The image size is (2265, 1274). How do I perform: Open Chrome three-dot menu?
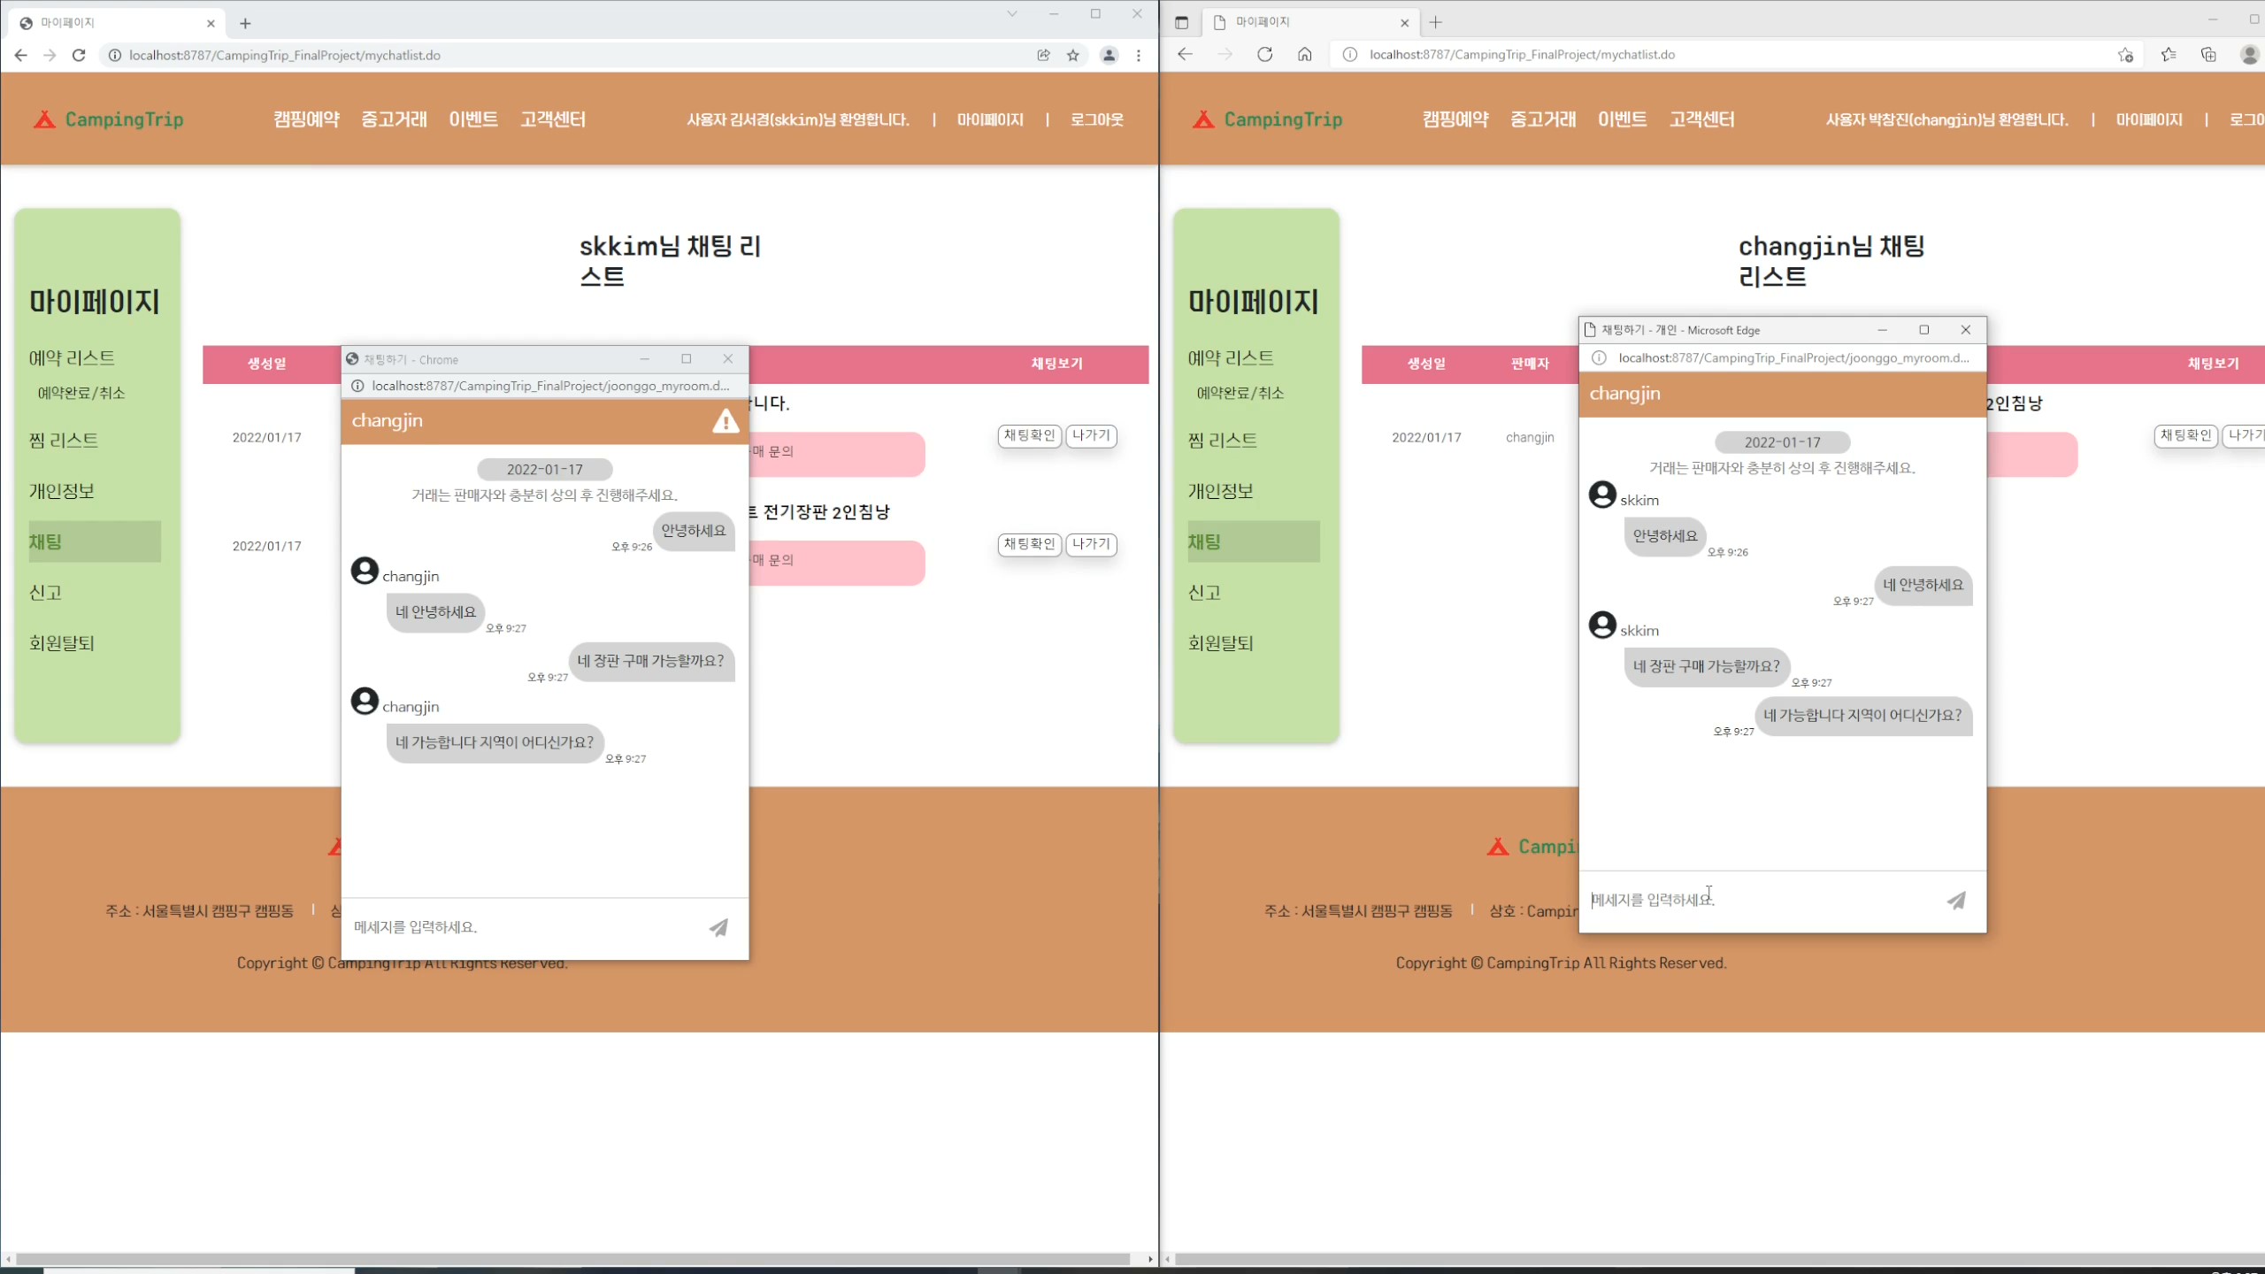click(x=1139, y=55)
